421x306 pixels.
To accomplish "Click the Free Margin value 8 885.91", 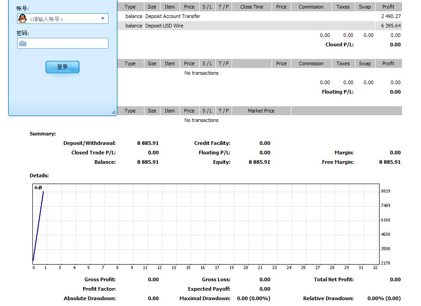I will pos(390,162).
